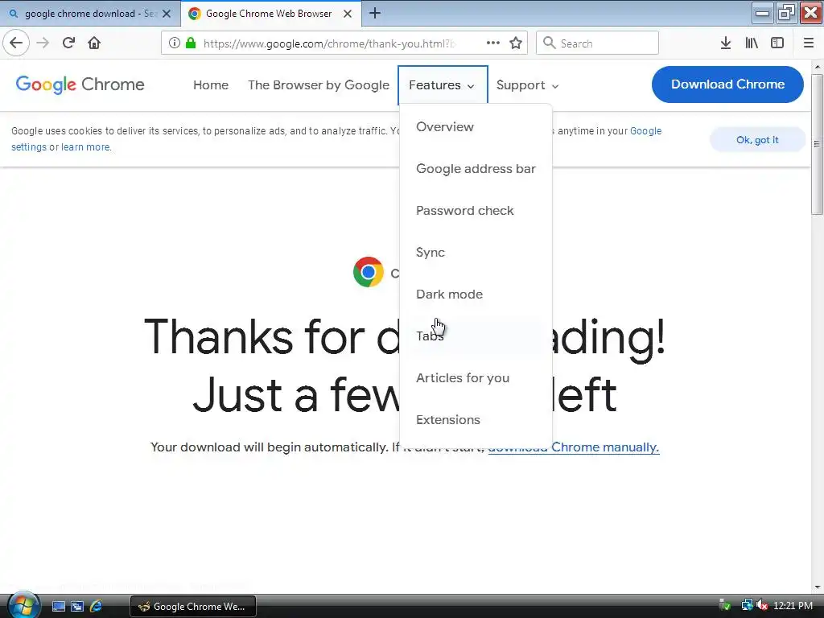Select Dark mode menu entry
Screen dimensions: 824x618
click(449, 295)
